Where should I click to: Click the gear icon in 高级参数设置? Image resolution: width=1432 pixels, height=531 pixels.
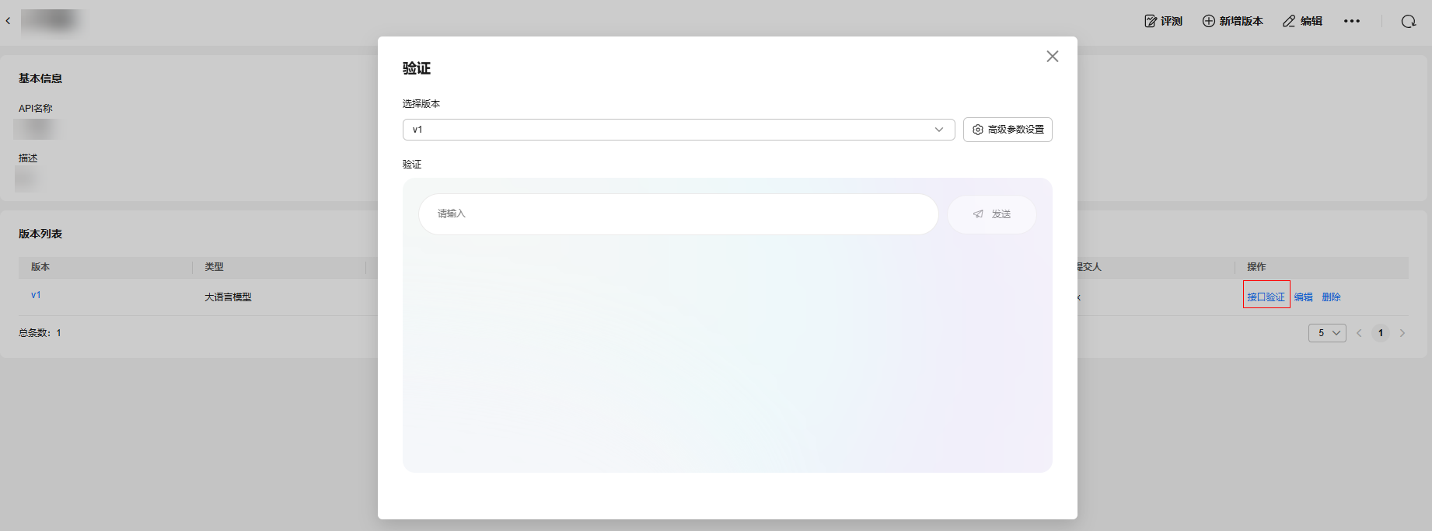point(978,130)
